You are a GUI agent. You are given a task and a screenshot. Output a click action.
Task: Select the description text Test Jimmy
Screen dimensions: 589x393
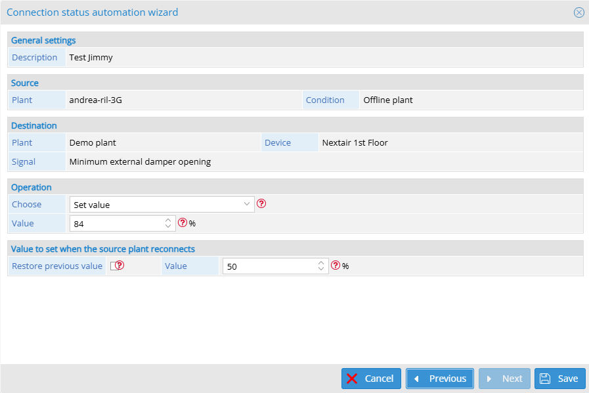click(x=91, y=58)
